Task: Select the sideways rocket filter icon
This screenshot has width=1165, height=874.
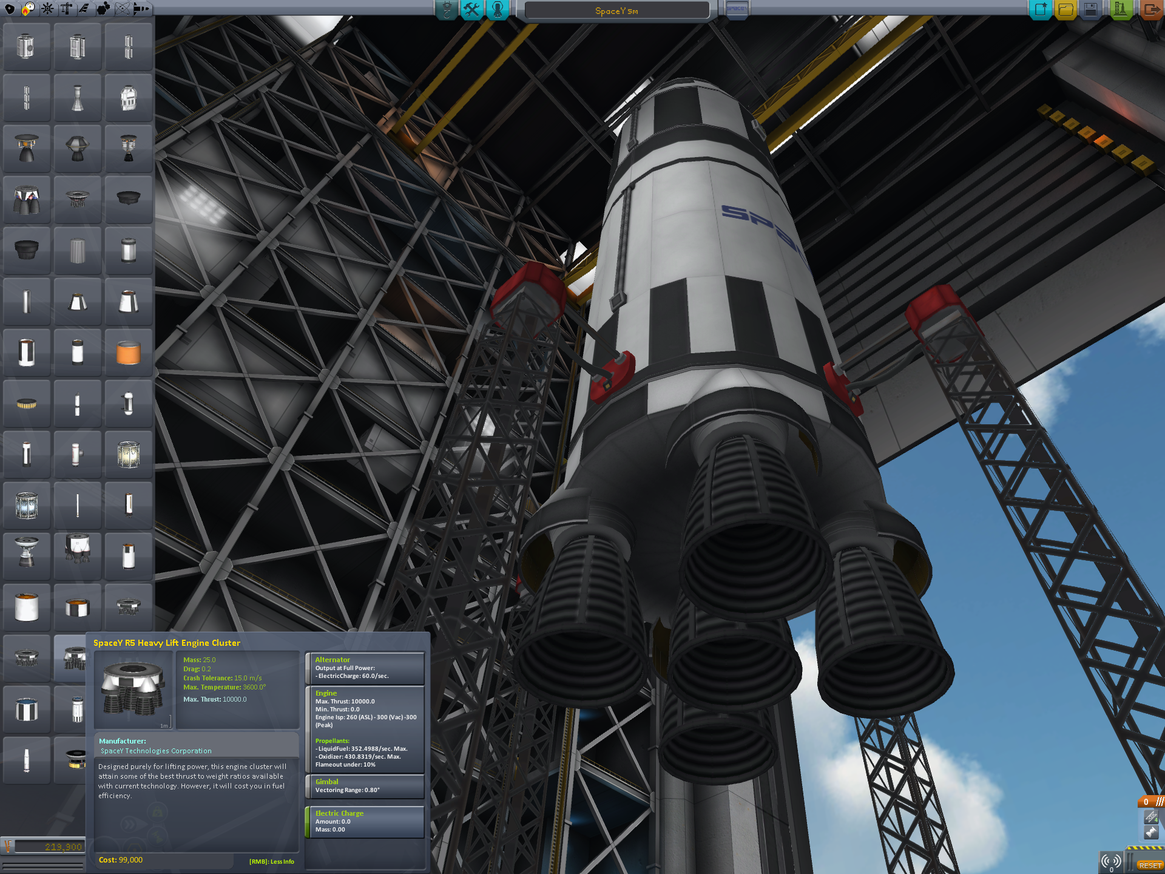Action: 141,8
